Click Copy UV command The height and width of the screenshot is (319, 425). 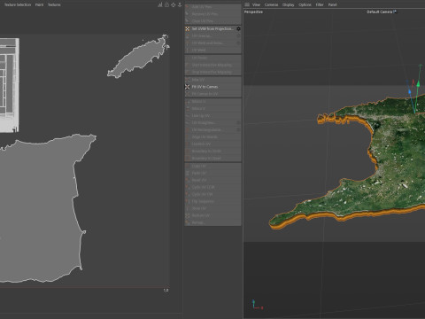212,166
